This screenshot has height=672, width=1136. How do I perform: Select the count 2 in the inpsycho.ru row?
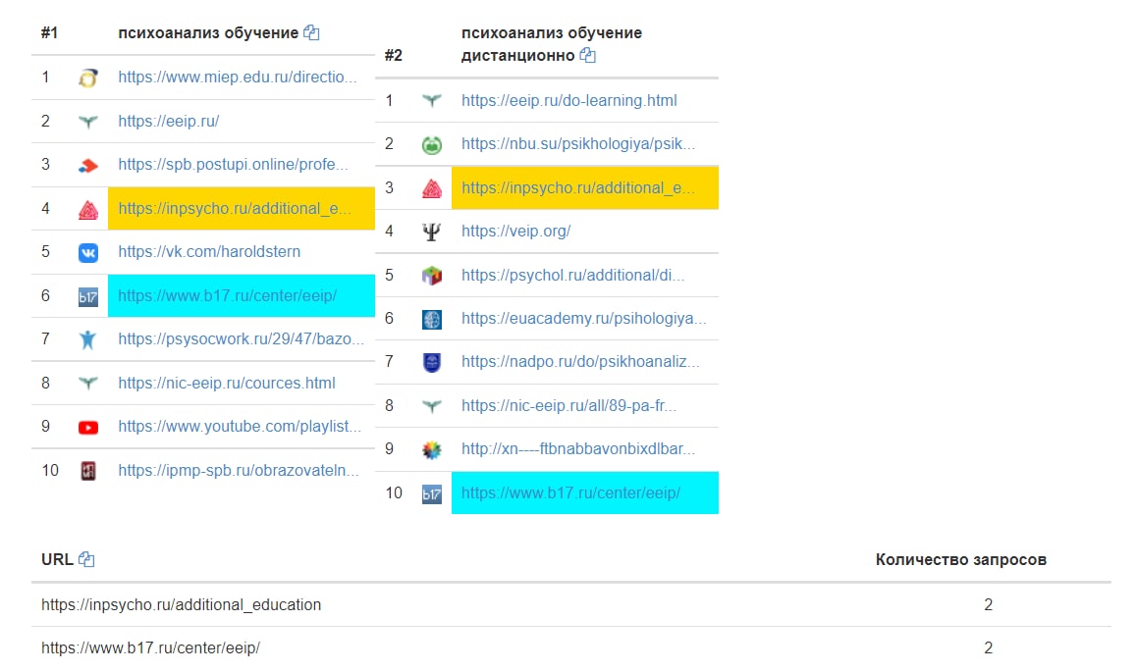pos(988,604)
